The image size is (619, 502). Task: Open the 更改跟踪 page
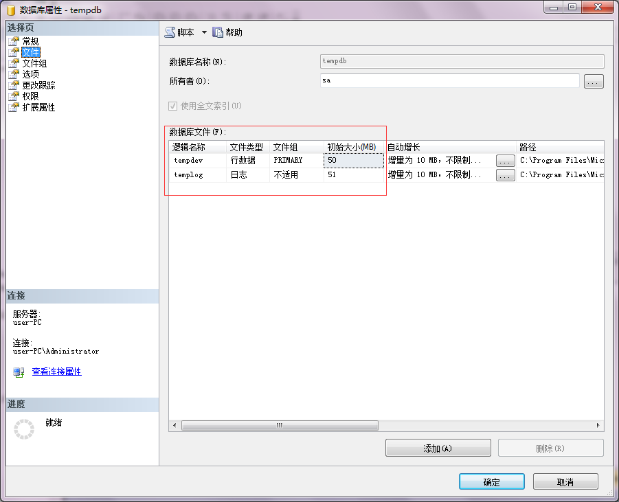38,85
